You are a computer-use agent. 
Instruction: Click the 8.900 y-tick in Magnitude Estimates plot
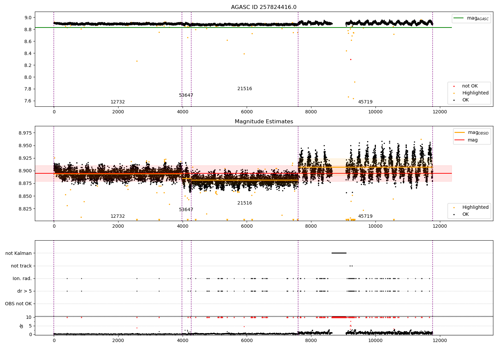(x=25, y=171)
